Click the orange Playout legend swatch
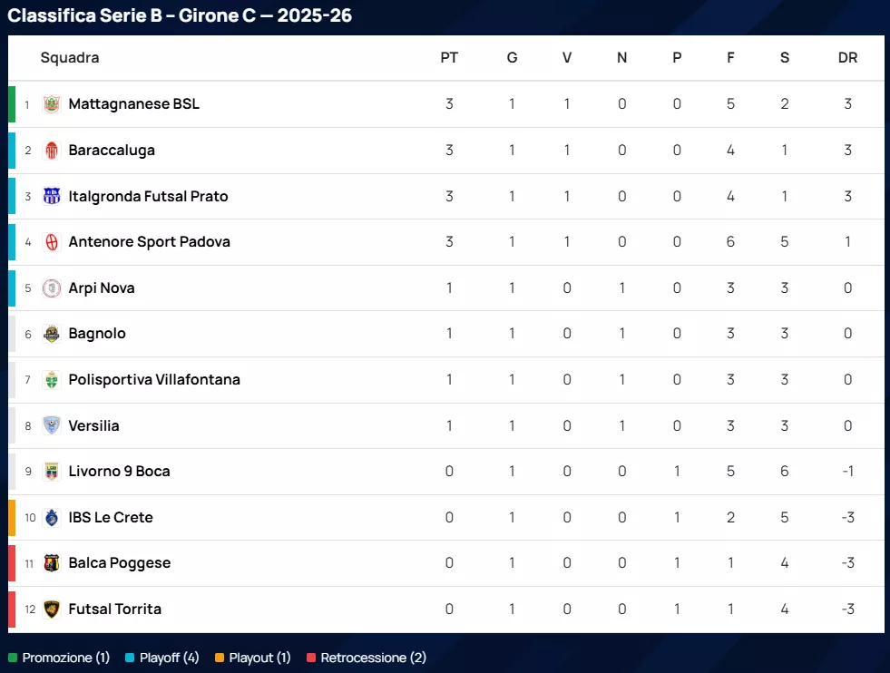 pyautogui.click(x=220, y=658)
